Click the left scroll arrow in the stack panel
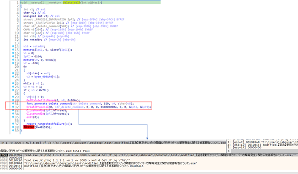The width and height of the screenshot is (298, 174). pyautogui.click(x=229, y=151)
